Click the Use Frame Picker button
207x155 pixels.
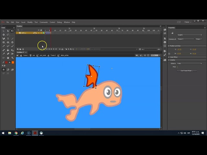pos(187,71)
